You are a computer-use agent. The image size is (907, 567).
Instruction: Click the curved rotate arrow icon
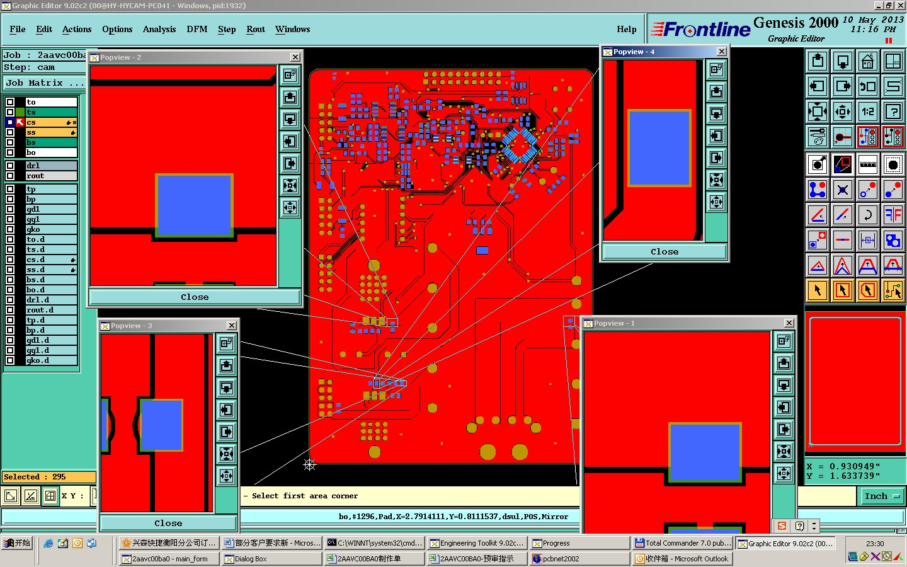(x=868, y=215)
